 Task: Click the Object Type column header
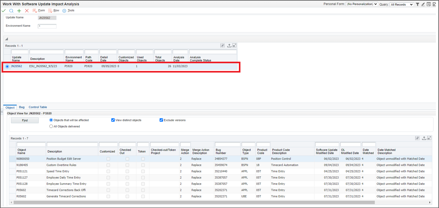[x=247, y=151]
